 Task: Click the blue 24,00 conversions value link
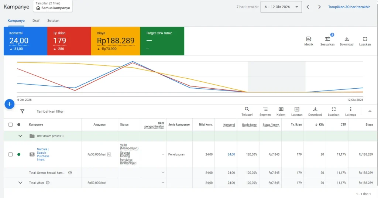click(231, 154)
